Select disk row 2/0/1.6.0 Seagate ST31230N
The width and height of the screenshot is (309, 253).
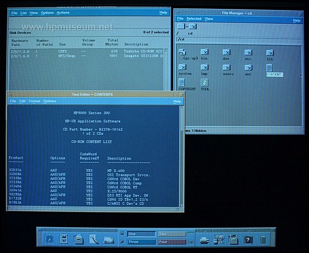(87, 56)
